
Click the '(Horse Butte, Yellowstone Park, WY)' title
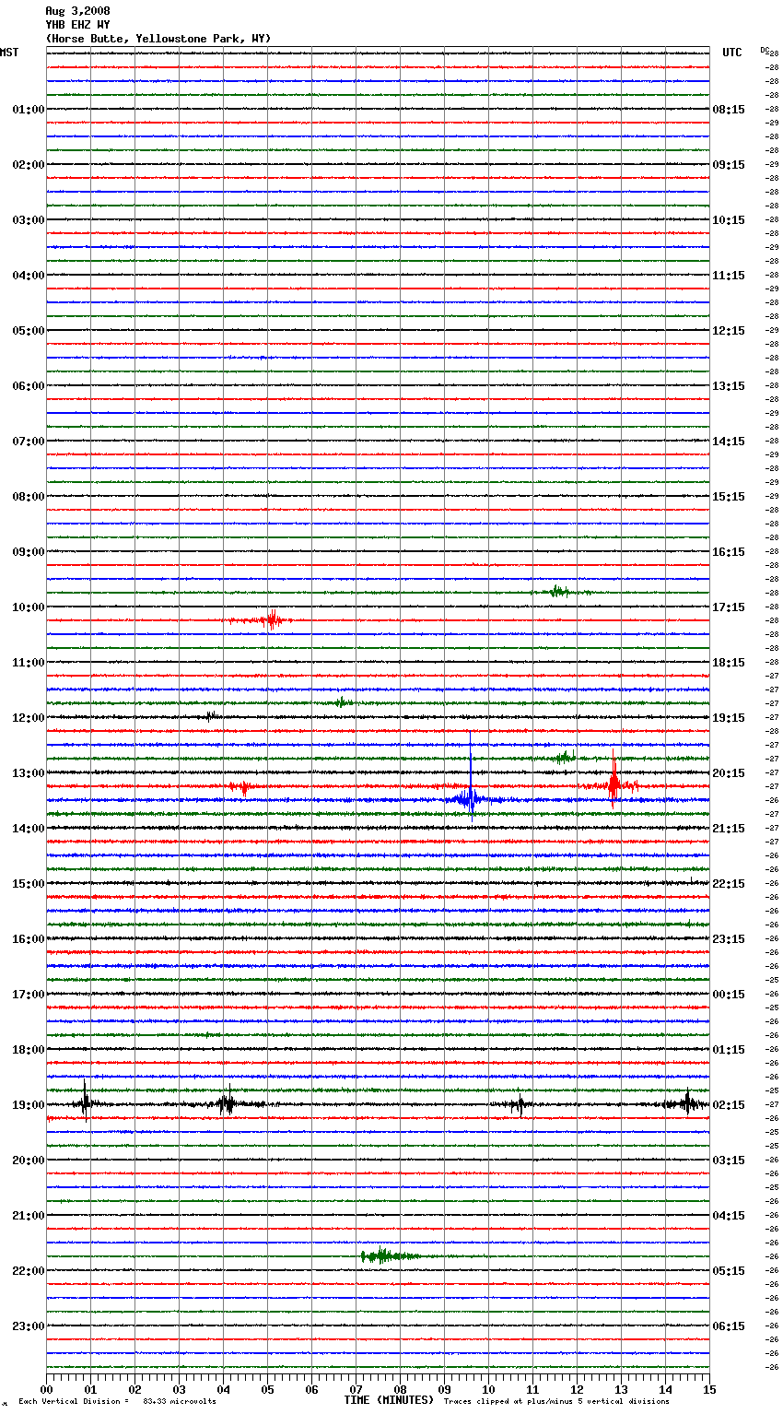coord(158,39)
